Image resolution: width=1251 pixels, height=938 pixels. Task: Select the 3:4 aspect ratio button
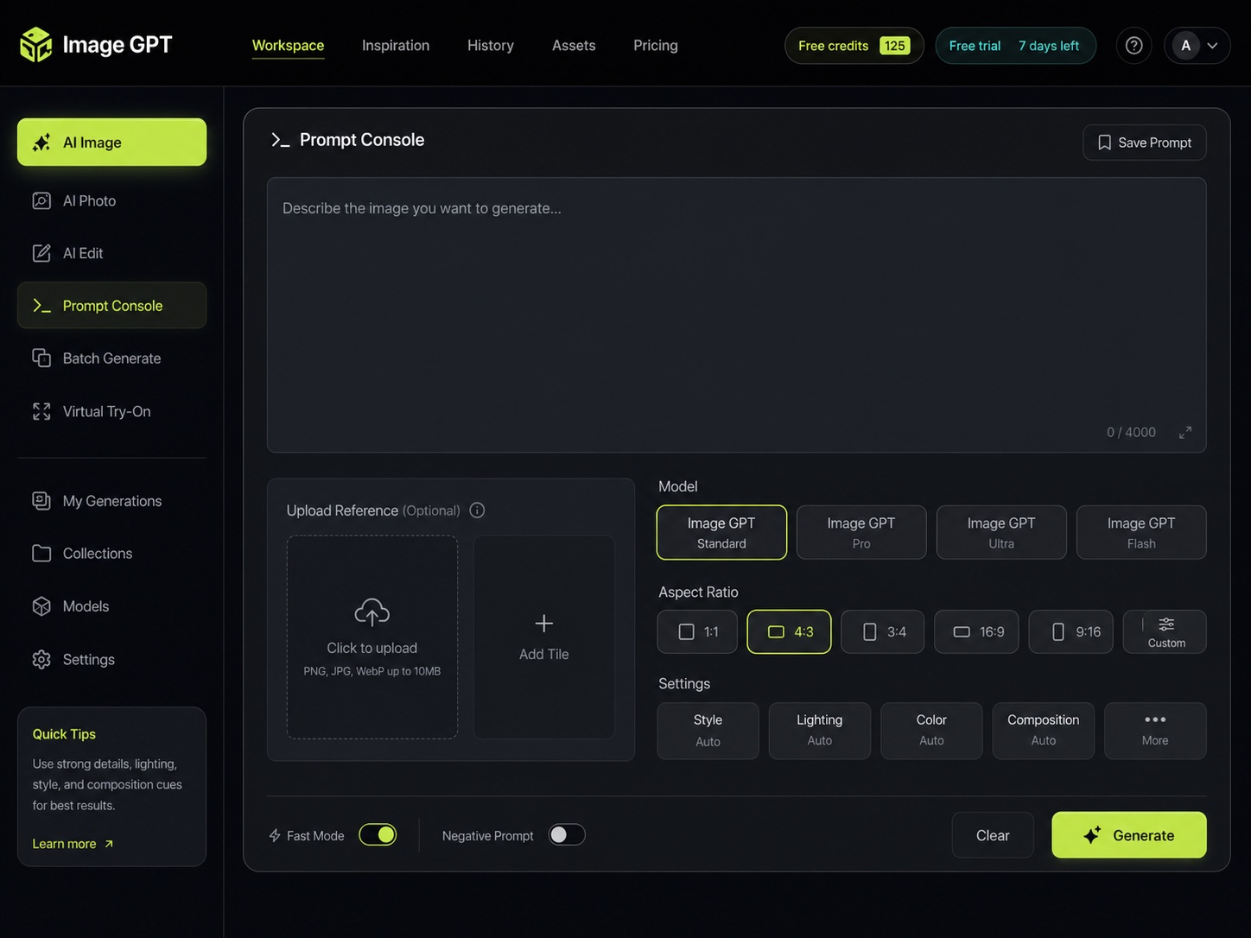point(883,631)
